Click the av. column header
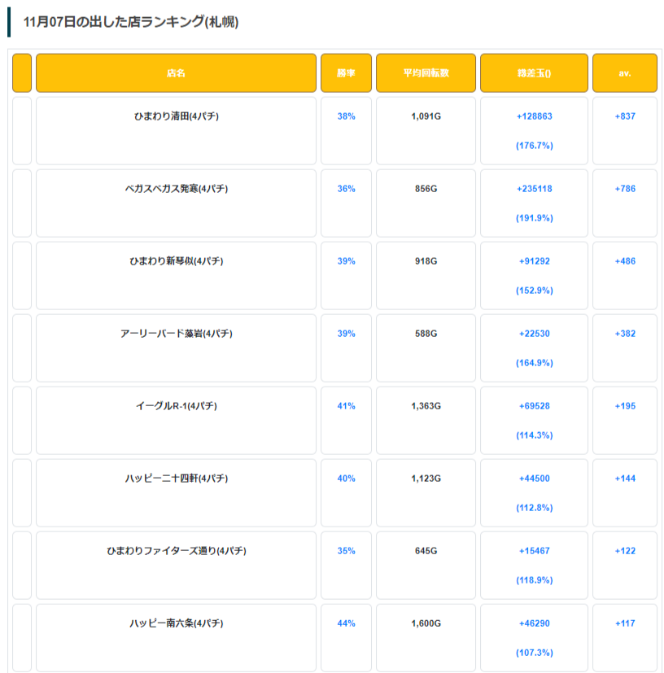 click(x=625, y=73)
